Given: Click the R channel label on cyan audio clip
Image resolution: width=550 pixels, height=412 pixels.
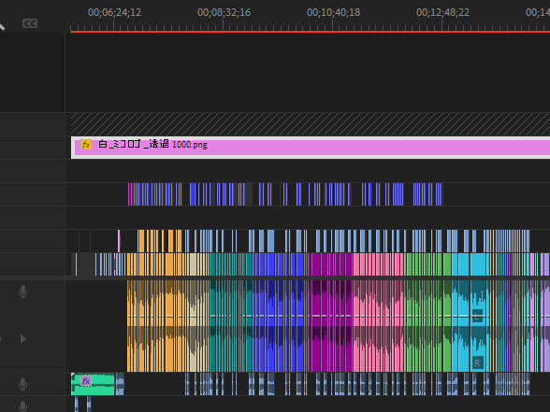Looking at the screenshot, I should [477, 362].
